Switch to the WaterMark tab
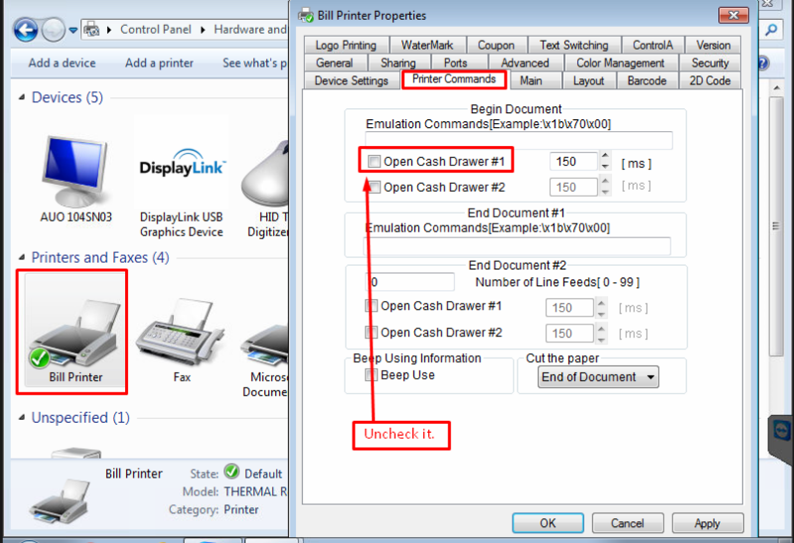Viewport: 794px width, 543px height. pos(427,45)
